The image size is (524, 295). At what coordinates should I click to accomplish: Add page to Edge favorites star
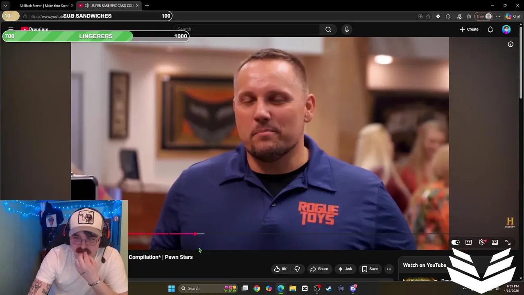click(x=428, y=16)
